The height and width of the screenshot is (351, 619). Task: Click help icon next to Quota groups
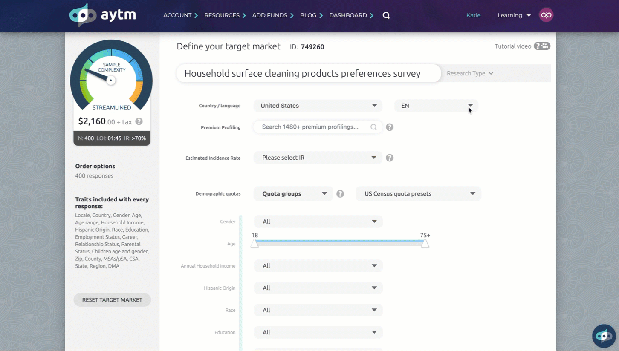340,194
